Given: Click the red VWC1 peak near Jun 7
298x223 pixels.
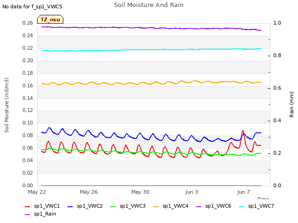Looking at the screenshot, I should coord(243,131).
